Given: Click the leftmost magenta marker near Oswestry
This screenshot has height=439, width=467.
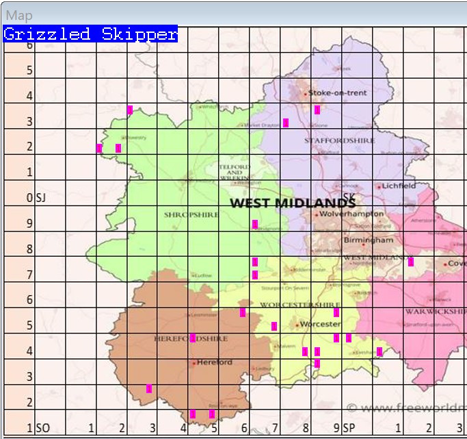Looking at the screenshot, I should point(99,148).
